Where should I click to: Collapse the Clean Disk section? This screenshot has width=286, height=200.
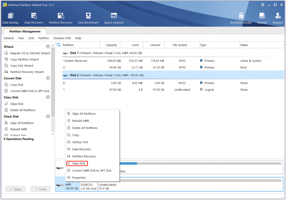click(48, 97)
